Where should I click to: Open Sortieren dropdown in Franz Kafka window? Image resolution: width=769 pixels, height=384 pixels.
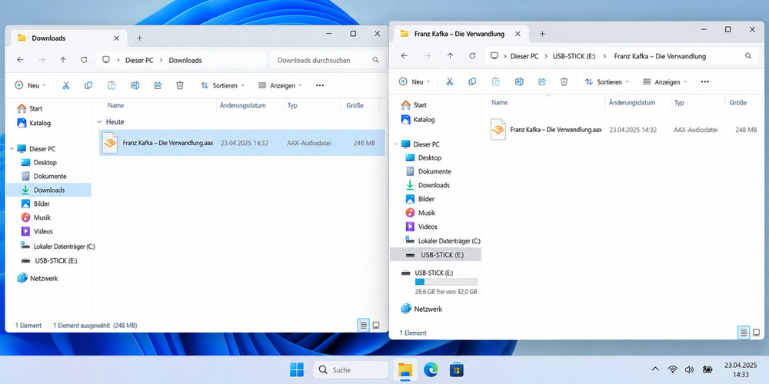[x=607, y=82]
